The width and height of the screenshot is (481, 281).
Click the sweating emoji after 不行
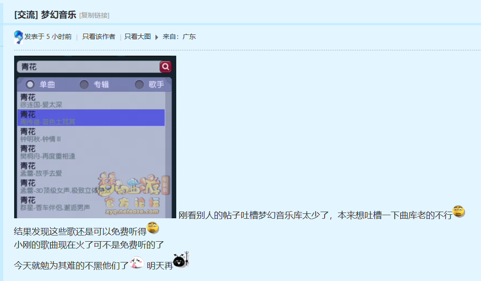tap(458, 211)
